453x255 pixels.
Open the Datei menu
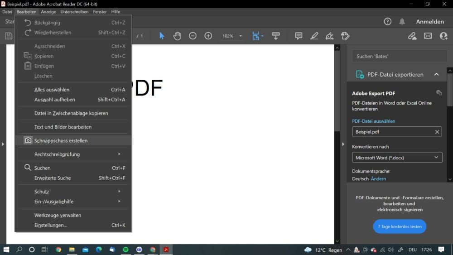tap(7, 12)
